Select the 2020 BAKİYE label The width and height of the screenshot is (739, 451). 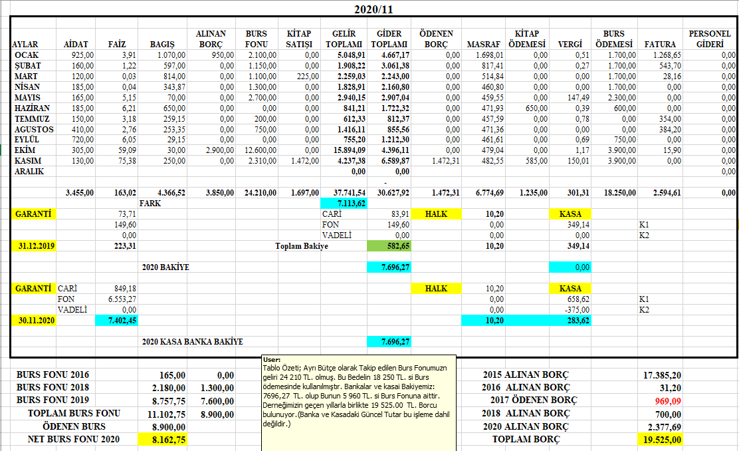[165, 267]
